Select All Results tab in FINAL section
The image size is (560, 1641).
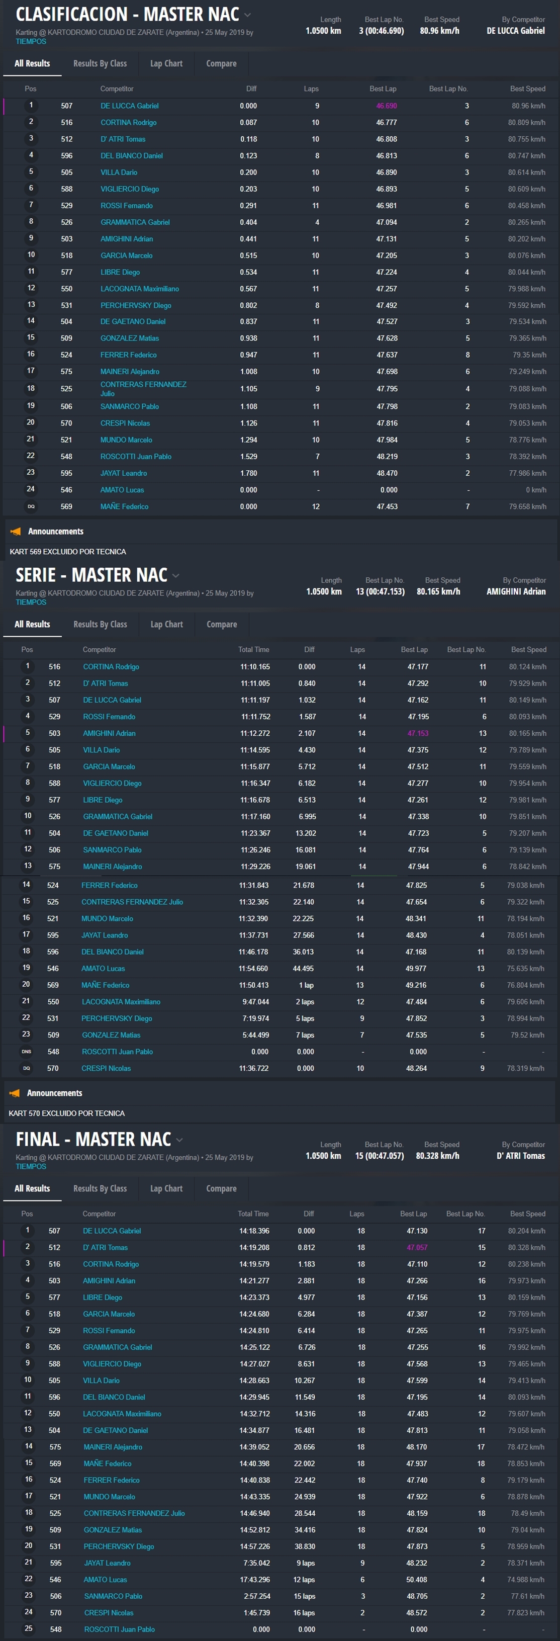click(x=32, y=1189)
